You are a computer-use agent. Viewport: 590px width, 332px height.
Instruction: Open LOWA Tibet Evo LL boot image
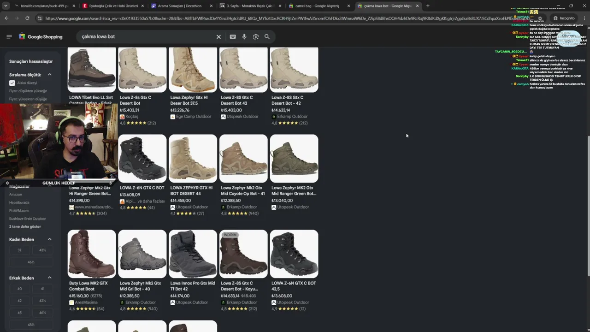click(x=92, y=70)
